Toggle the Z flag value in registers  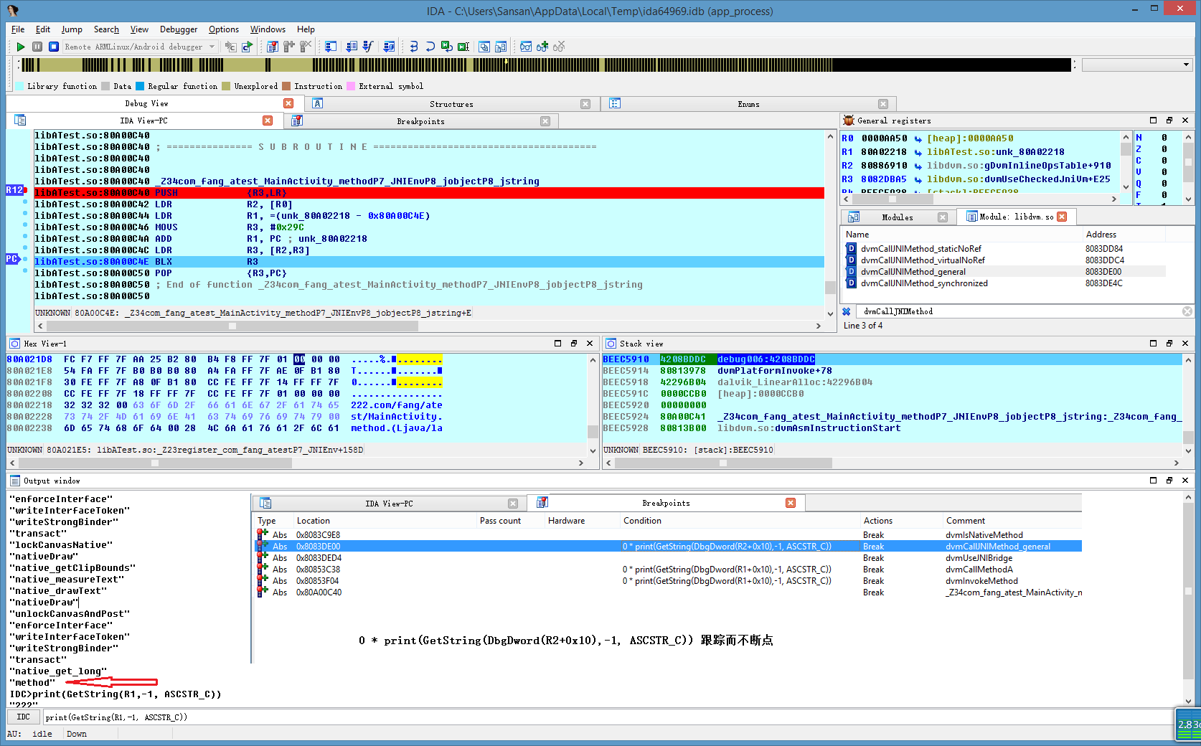coord(1164,149)
